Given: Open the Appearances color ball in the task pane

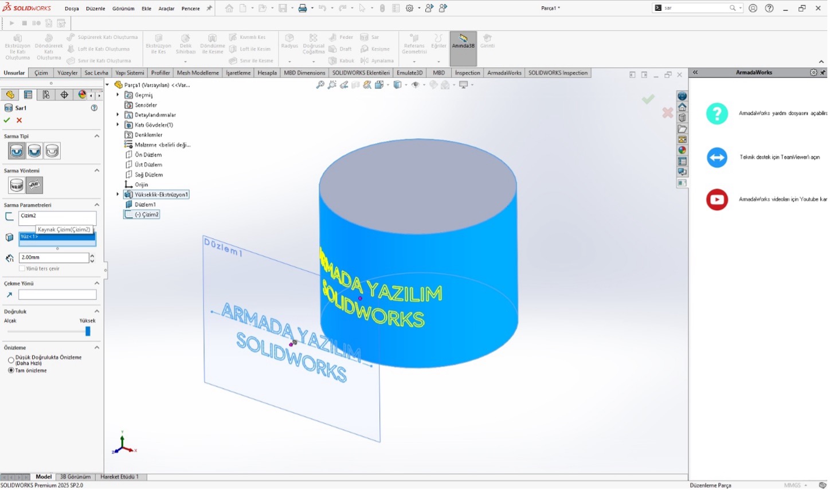Looking at the screenshot, I should 682,151.
